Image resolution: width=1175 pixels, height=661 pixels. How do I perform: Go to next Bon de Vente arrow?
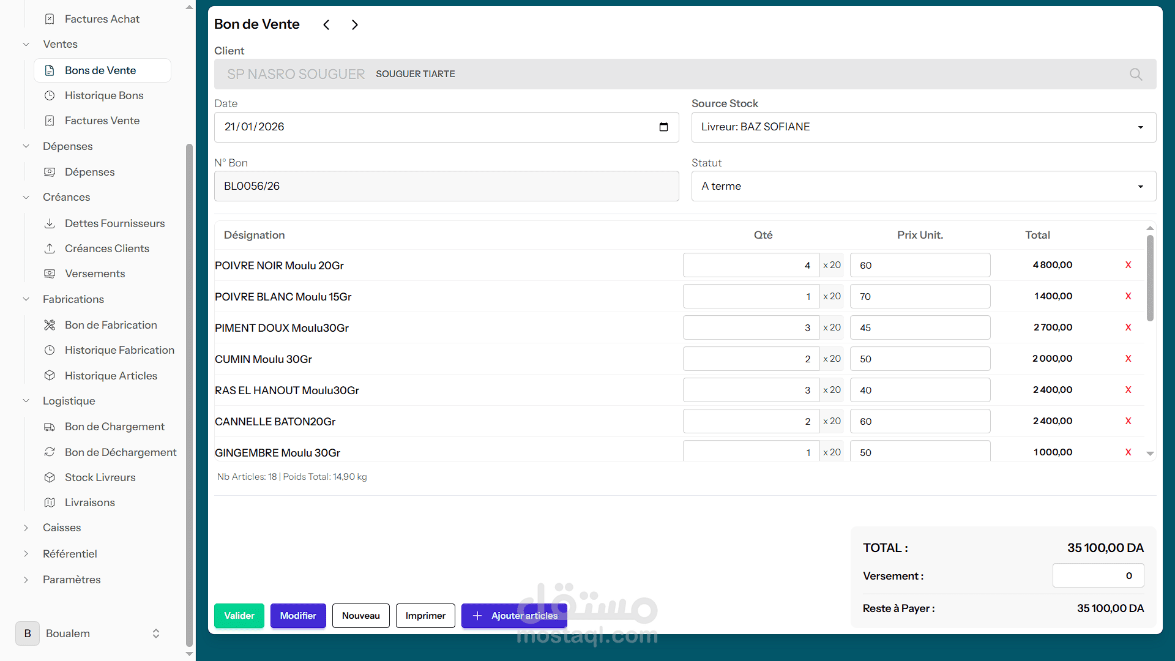(354, 24)
